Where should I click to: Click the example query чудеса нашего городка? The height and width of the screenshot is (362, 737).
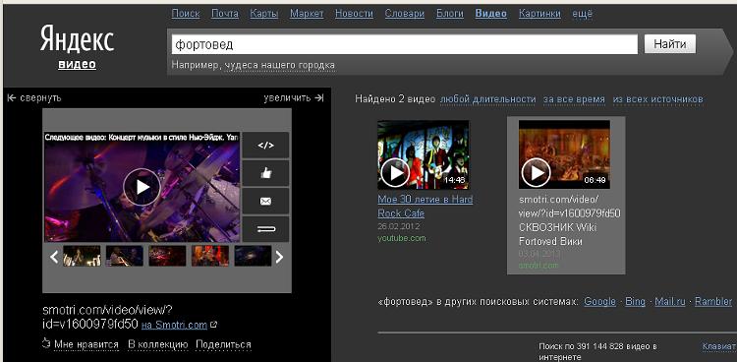280,65
